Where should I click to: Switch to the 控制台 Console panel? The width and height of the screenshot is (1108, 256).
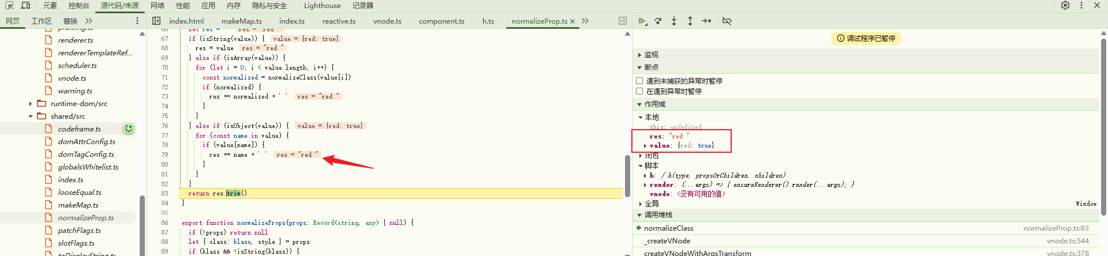[79, 6]
